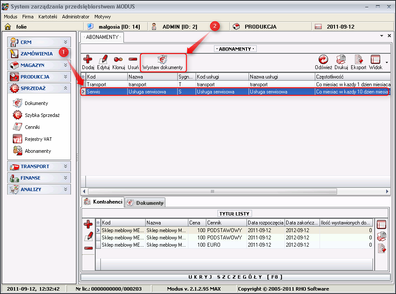The image size is (396, 294).
Task: Click the Dodaj (add) red plus icon
Action: click(x=88, y=60)
